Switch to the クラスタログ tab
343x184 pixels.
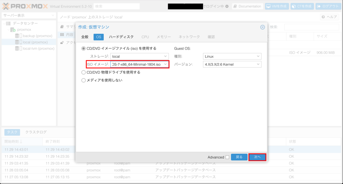coord(36,132)
